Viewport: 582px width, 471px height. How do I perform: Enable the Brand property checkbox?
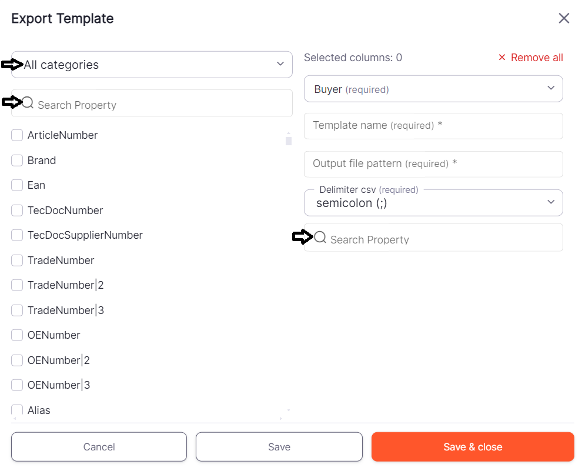[x=17, y=161]
